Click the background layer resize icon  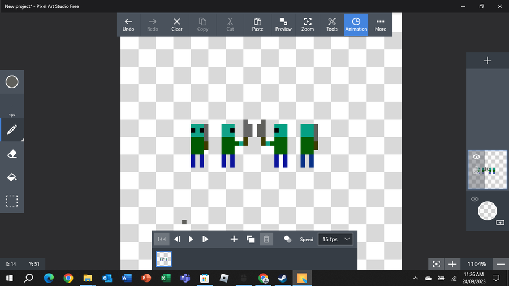pyautogui.click(x=501, y=223)
